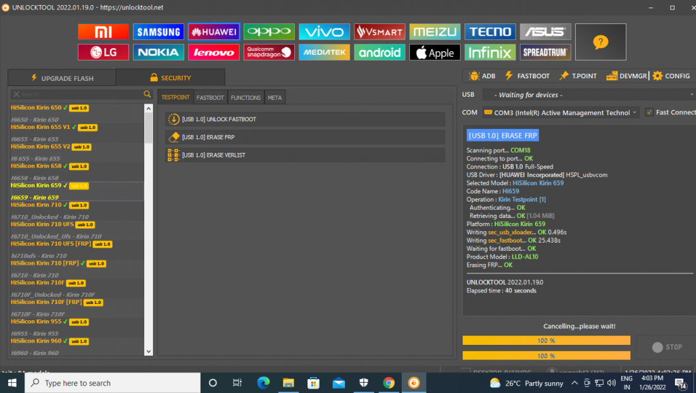Select the Spreadtrum platform icon
This screenshot has height=393, width=696.
[x=545, y=52]
